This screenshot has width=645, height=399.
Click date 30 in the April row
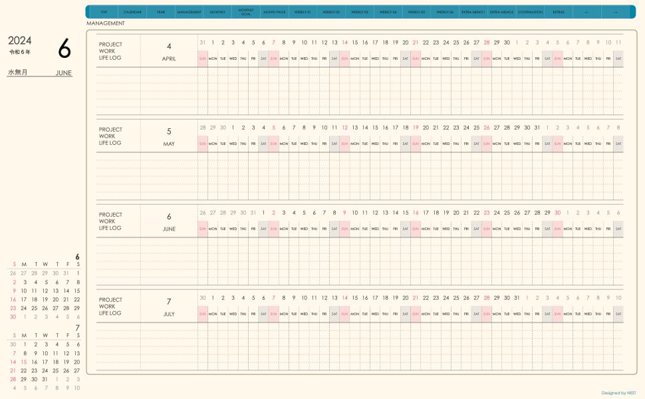(x=507, y=43)
